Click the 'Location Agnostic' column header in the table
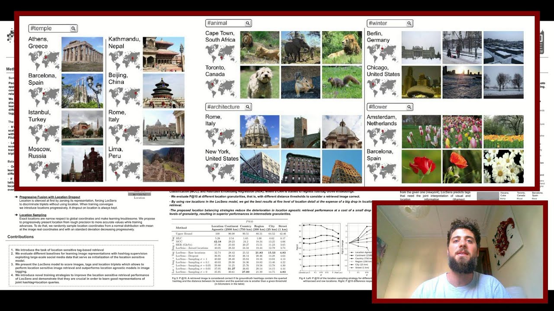Image resolution: width=554 pixels, height=311 pixels. pyautogui.click(x=217, y=228)
